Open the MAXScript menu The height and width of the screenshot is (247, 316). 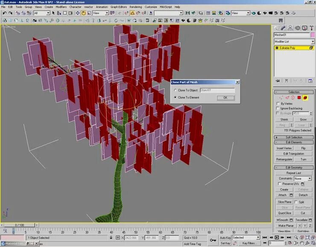point(166,7)
